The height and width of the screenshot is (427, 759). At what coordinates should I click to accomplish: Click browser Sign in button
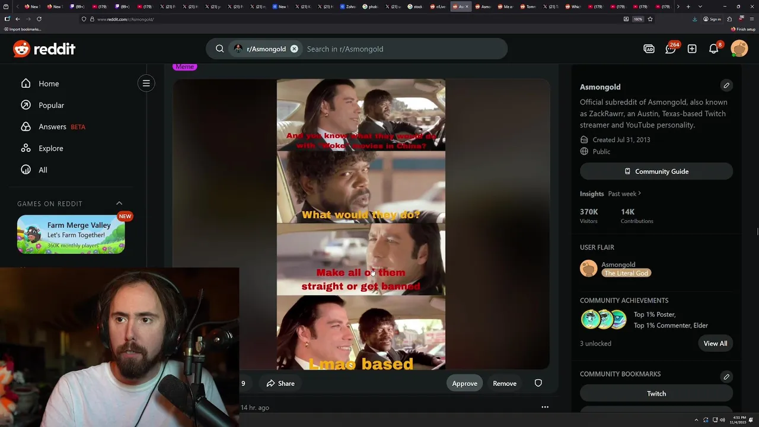pyautogui.click(x=712, y=19)
